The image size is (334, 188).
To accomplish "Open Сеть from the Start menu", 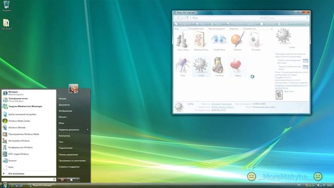I will (61, 142).
